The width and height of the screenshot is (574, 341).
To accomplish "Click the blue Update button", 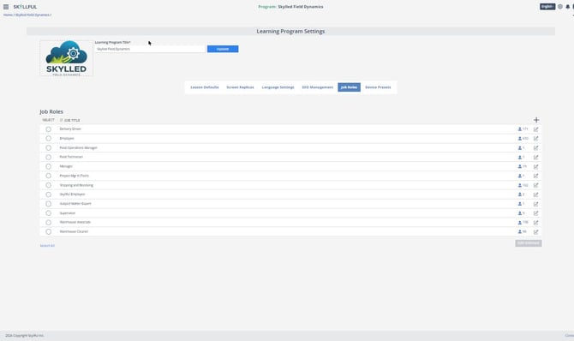I will tap(223, 49).
